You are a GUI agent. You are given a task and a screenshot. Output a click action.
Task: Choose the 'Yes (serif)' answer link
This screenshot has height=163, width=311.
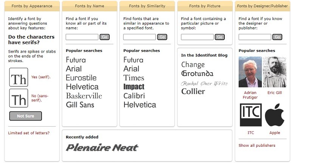click(x=40, y=77)
